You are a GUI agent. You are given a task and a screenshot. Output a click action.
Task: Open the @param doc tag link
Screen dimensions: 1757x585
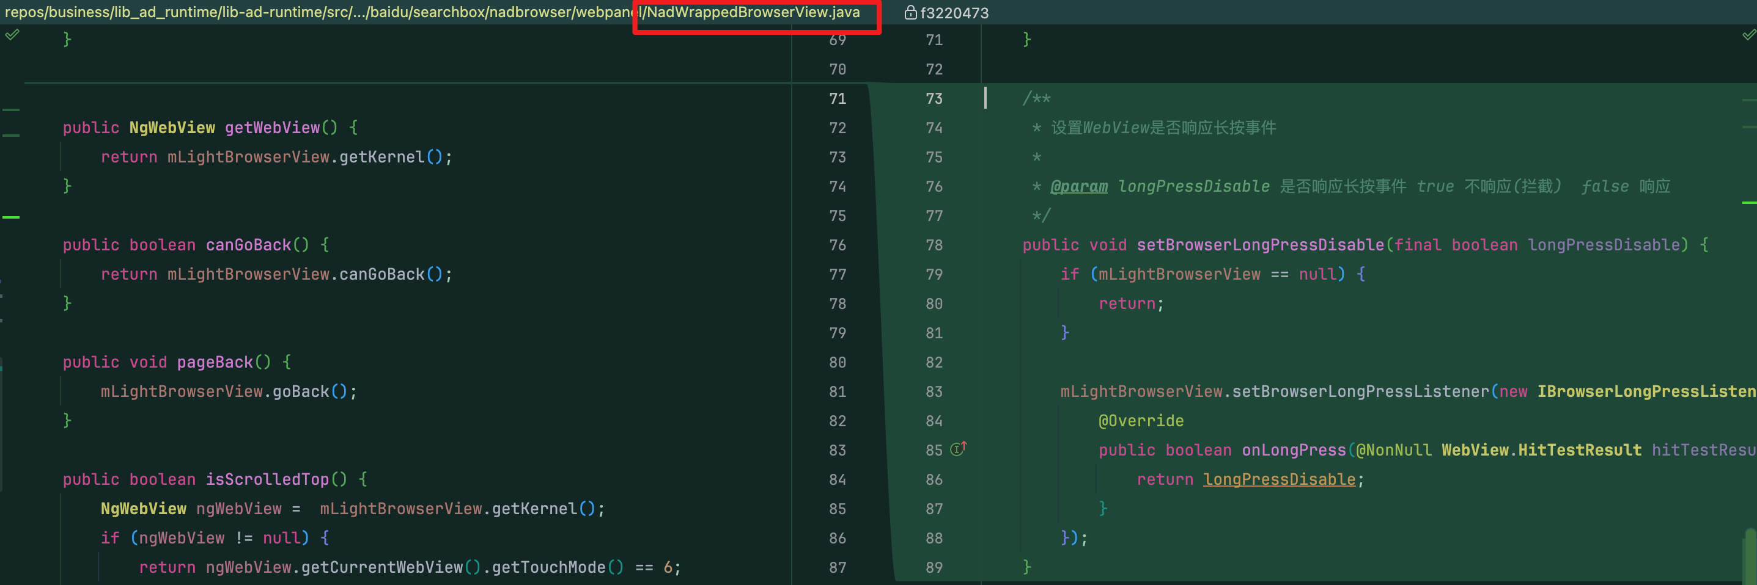1078,187
